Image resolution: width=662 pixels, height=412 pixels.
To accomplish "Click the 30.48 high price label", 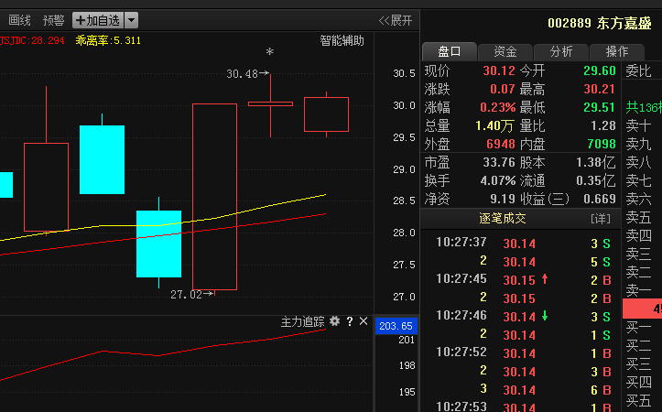I will [x=242, y=74].
